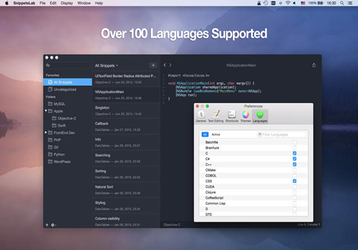Go forward with the right arrow

171,65
